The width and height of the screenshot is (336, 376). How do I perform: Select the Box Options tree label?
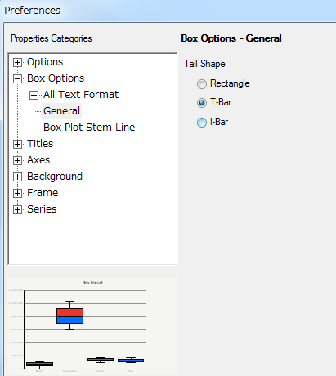(56, 78)
